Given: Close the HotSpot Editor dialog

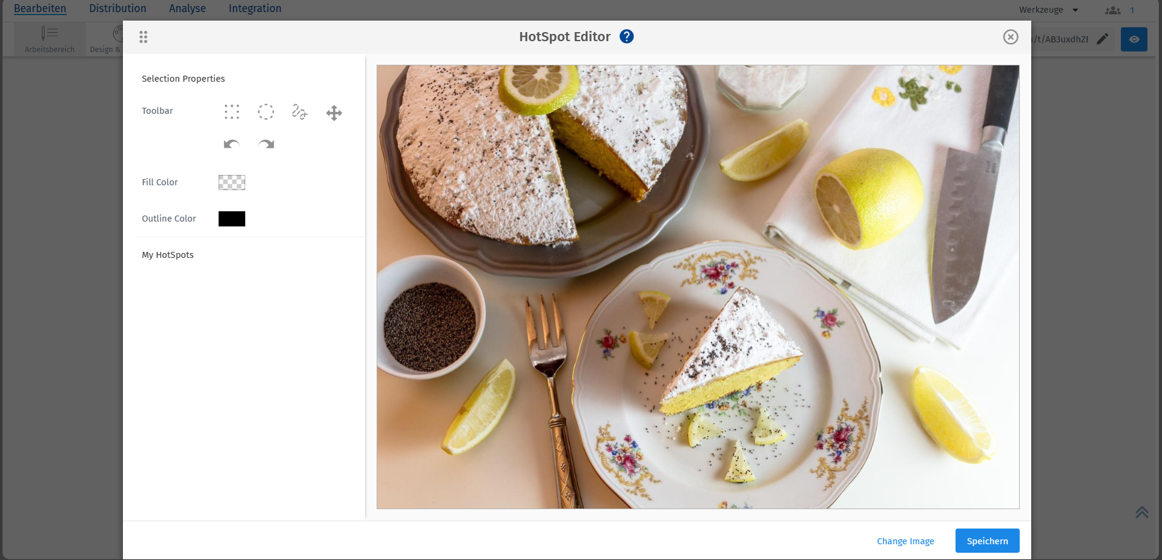Looking at the screenshot, I should tap(1011, 37).
